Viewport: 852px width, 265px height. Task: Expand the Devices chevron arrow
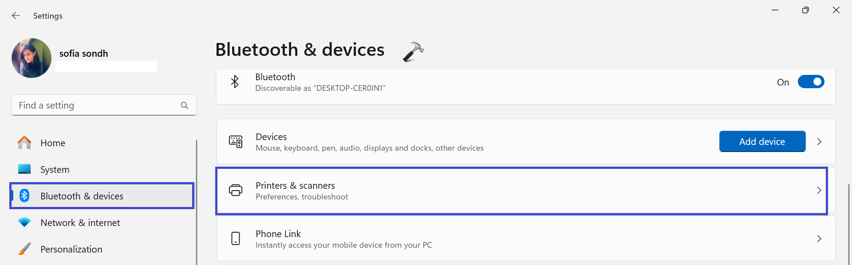[819, 142]
